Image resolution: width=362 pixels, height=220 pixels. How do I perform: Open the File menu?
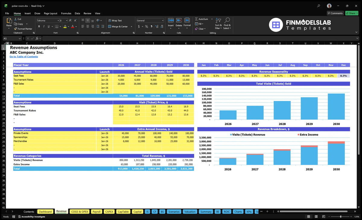7,13
